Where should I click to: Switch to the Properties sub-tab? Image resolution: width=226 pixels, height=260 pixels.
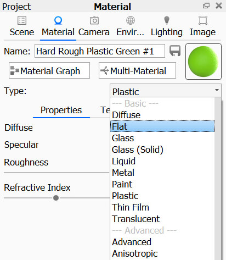point(61,110)
